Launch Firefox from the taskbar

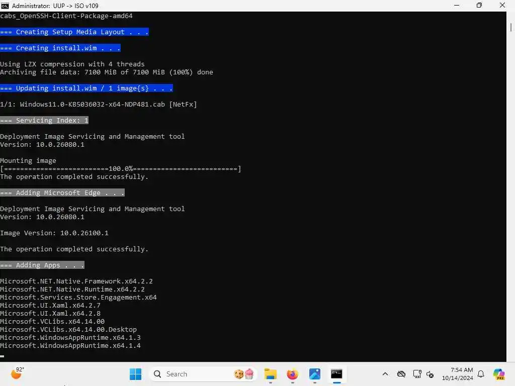[292, 374]
